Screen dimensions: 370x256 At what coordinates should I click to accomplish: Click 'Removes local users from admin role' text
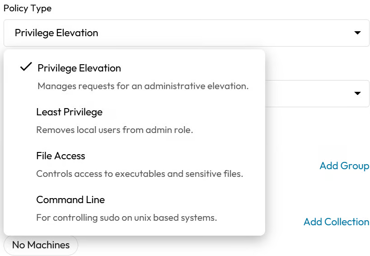114,130
